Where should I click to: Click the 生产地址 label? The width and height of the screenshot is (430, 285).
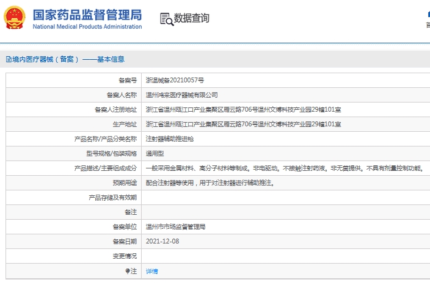pos(125,124)
